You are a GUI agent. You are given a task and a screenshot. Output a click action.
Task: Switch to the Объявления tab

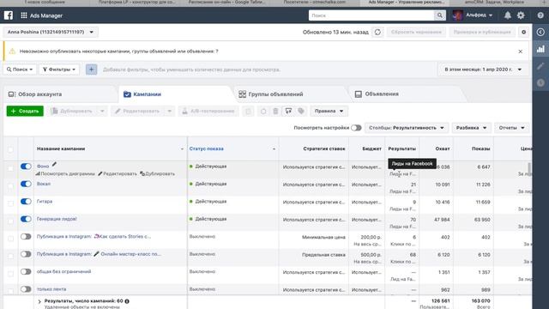point(377,94)
